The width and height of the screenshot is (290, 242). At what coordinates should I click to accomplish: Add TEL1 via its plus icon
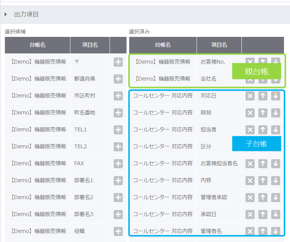[118, 130]
